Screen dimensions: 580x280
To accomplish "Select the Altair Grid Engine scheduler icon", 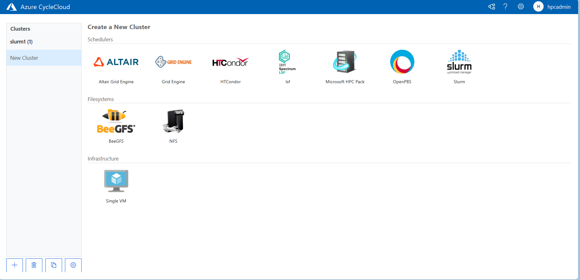I will (x=116, y=62).
